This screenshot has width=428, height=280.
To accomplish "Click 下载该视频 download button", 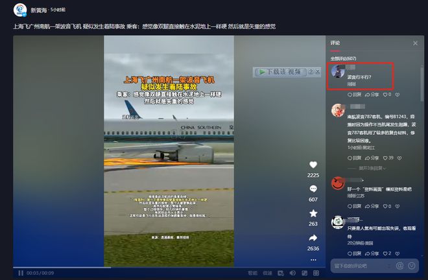I will pyautogui.click(x=280, y=72).
